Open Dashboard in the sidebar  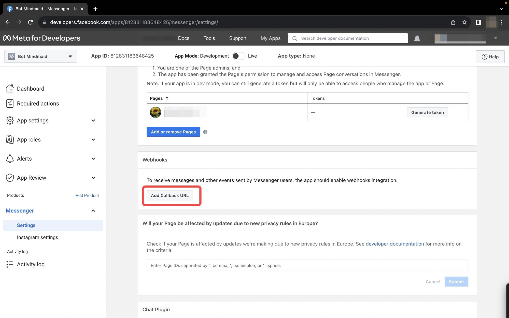point(31,89)
